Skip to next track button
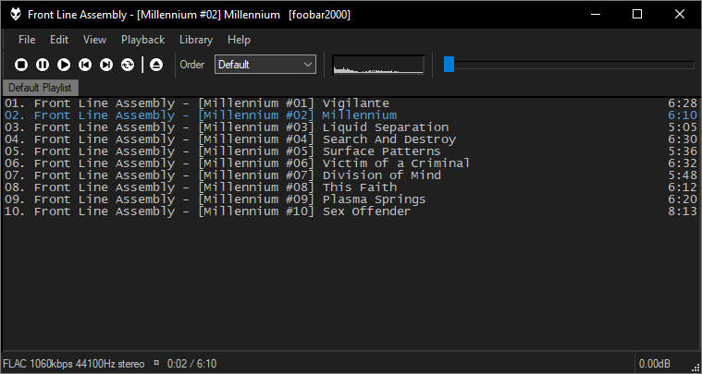Viewport: 702px width, 374px height. (106, 65)
